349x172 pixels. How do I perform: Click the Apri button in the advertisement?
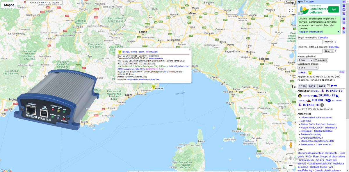click(x=333, y=9)
